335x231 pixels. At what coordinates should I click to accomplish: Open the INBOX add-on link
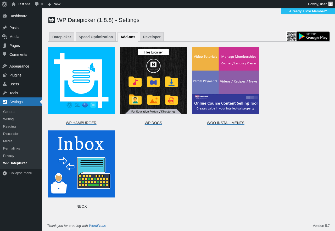click(81, 206)
